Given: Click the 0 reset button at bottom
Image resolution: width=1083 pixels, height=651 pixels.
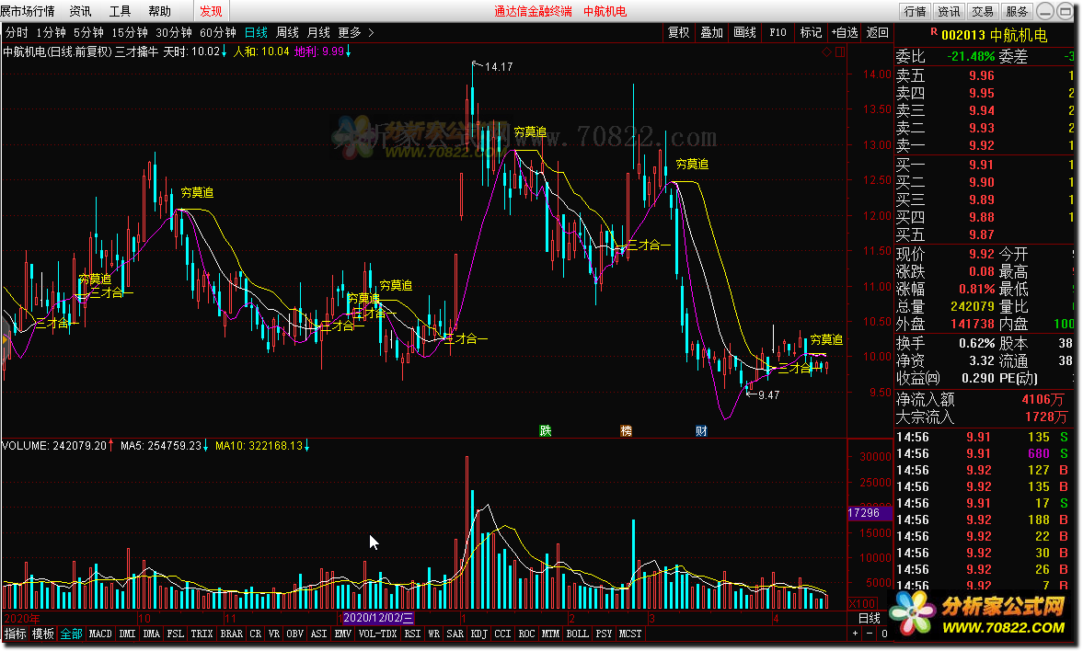Looking at the screenshot, I should (884, 634).
